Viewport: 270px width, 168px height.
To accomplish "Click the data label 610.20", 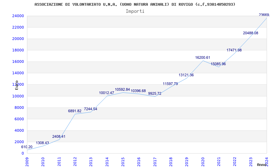I will (x=27, y=147).
